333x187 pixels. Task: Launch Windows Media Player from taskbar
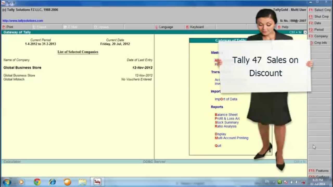(21, 182)
